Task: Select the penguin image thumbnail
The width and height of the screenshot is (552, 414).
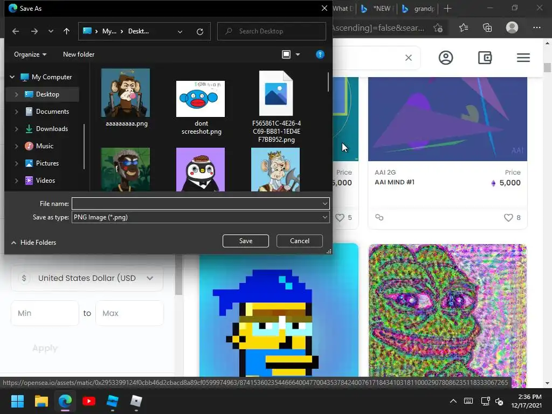Action: tap(201, 170)
